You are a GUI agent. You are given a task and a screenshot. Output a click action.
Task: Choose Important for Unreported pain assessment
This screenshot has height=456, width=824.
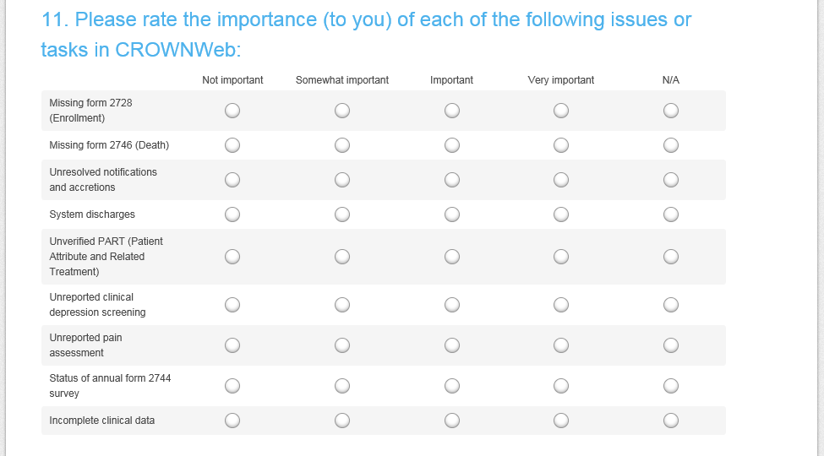tap(452, 345)
